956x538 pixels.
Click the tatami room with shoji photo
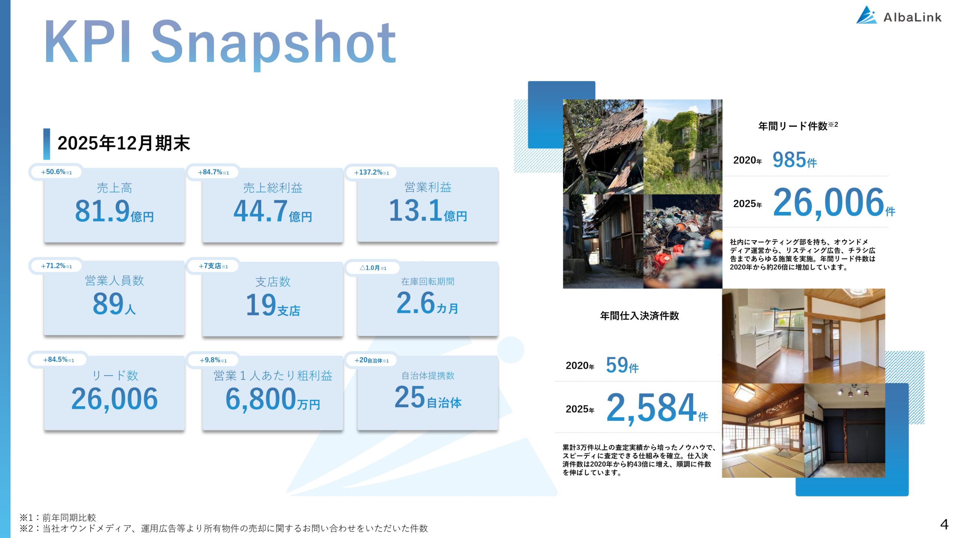(763, 430)
